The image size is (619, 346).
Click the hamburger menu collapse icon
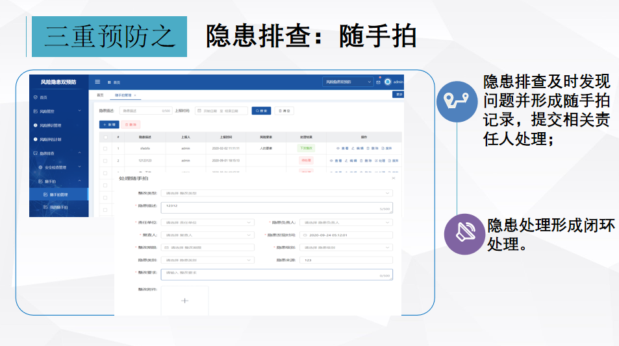97,82
